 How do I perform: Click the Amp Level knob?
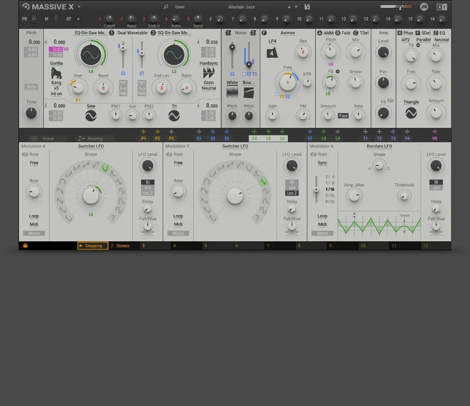383,52
